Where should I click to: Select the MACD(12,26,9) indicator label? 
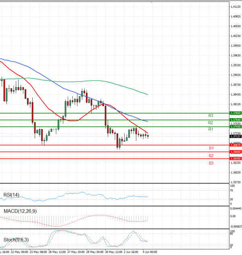[x=20, y=211]
